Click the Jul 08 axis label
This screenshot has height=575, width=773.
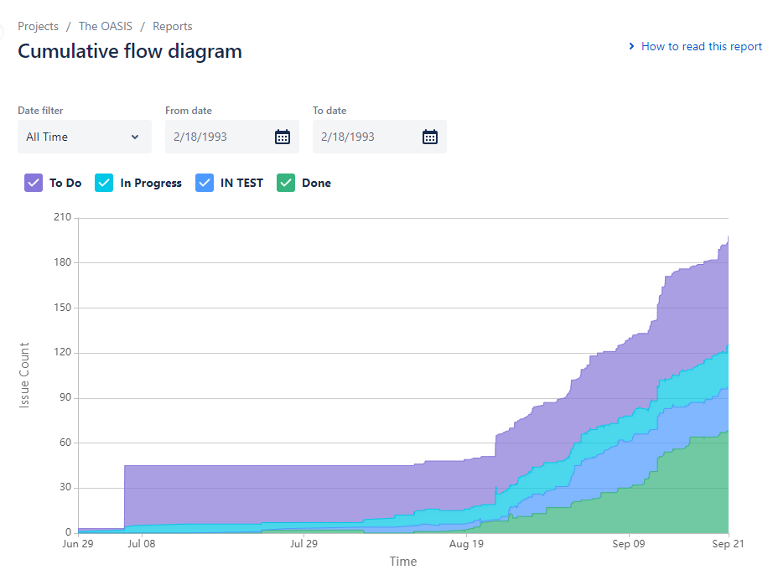point(142,543)
